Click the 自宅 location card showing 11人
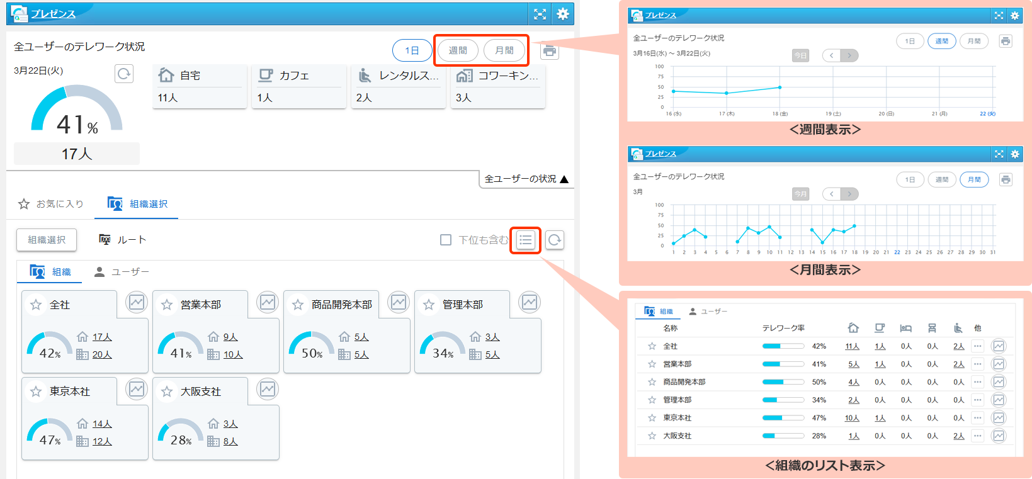The image size is (1032, 479). [200, 86]
